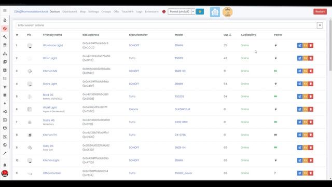Open the Extensions tab
Screen dimensions: 332x187
click(151, 11)
